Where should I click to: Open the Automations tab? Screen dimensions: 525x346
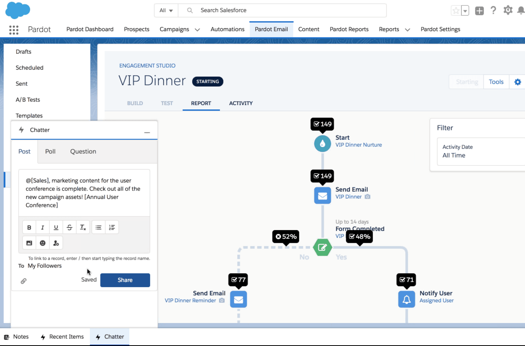pos(228,29)
